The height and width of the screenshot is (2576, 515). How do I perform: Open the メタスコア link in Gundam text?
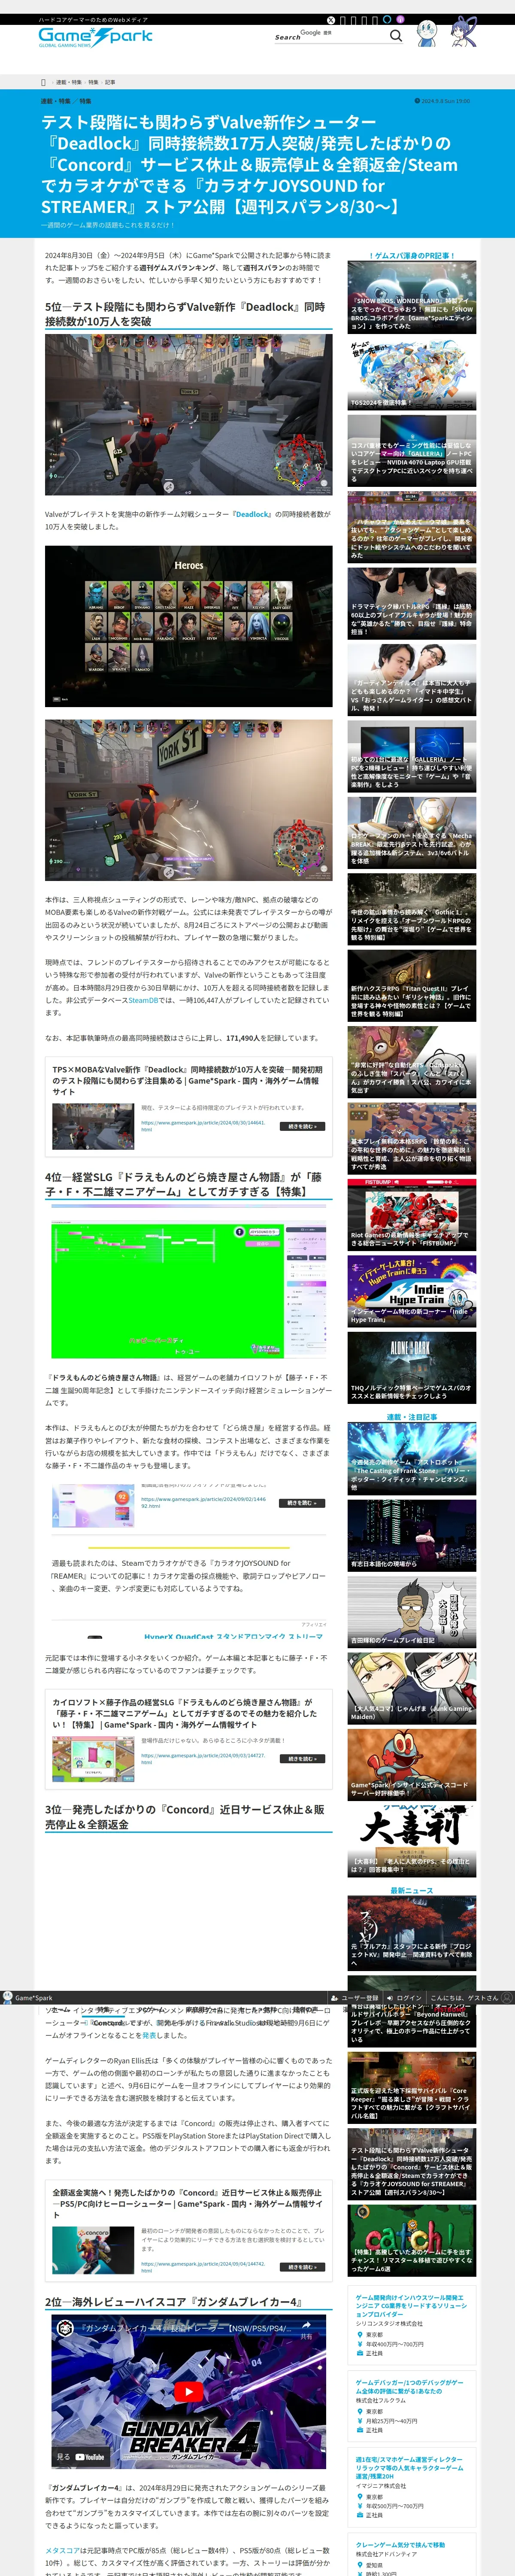point(62,2550)
